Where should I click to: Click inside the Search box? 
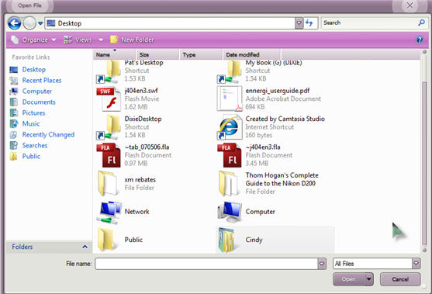tap(369, 22)
